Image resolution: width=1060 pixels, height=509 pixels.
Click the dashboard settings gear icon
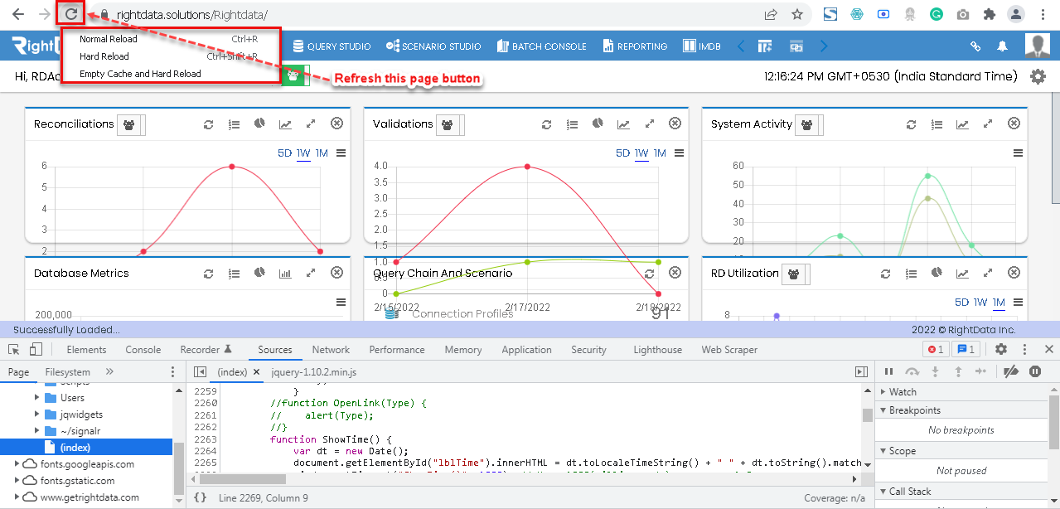point(1038,76)
